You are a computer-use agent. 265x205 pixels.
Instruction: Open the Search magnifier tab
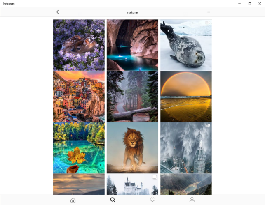[x=113, y=200]
